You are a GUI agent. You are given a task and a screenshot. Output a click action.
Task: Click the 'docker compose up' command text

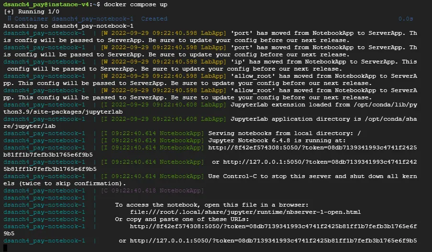[x=136, y=4]
